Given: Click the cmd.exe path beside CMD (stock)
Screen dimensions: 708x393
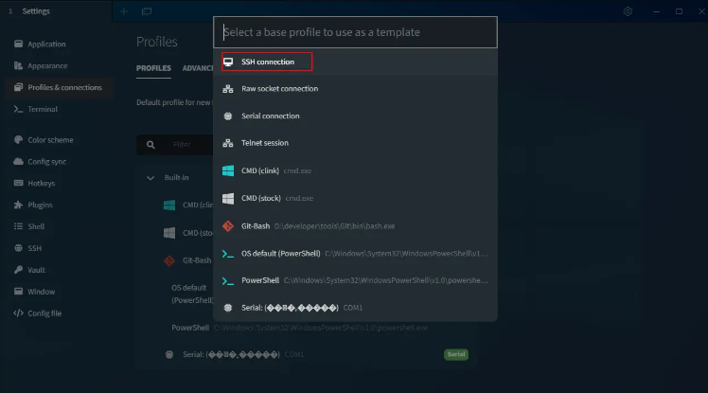Looking at the screenshot, I should (299, 198).
